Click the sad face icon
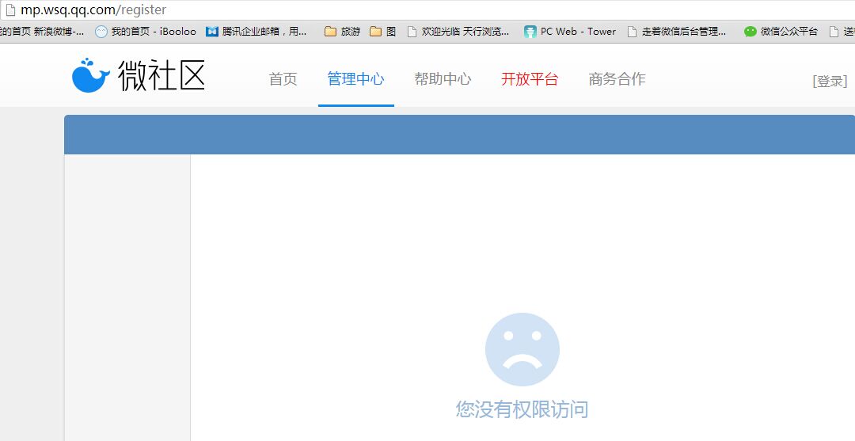Image resolution: width=855 pixels, height=441 pixels. click(522, 349)
